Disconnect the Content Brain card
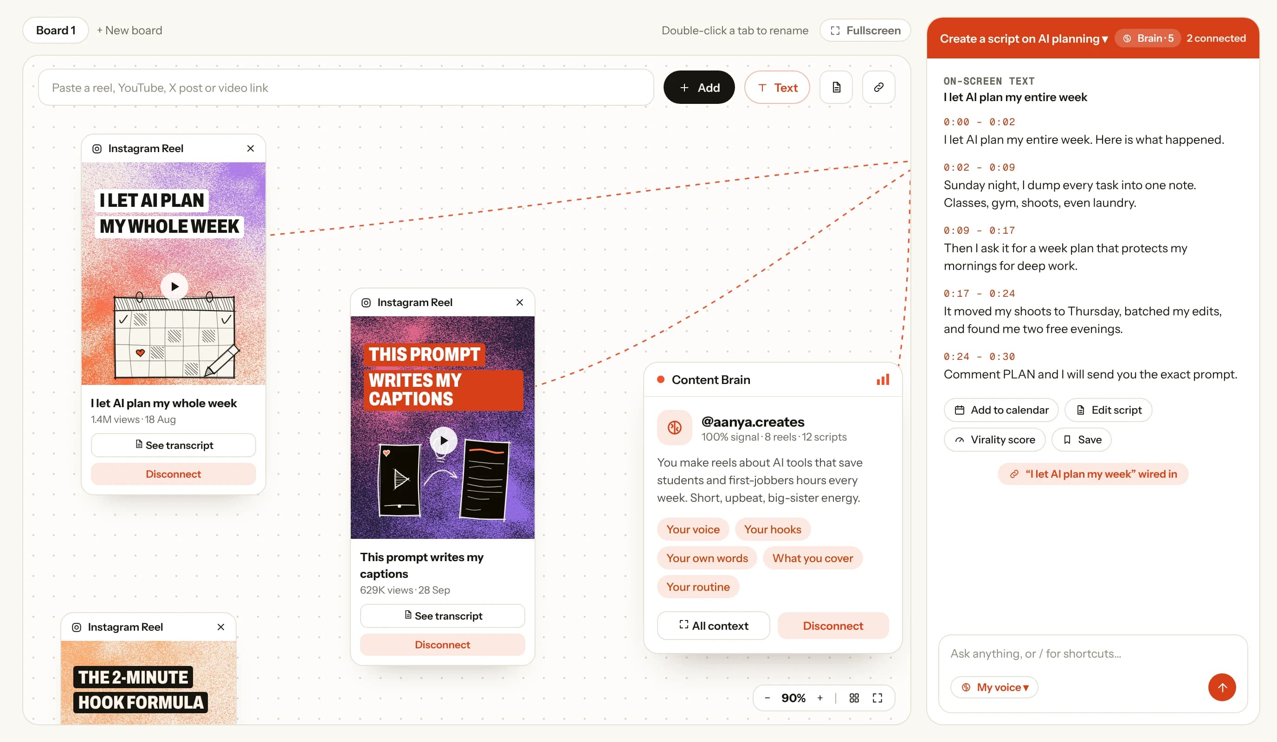The width and height of the screenshot is (1277, 742). pos(833,626)
